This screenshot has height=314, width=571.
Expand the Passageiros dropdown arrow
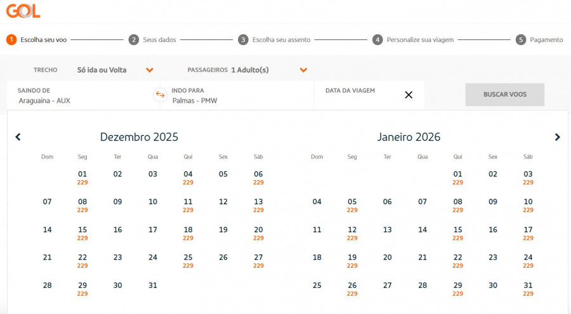click(303, 70)
